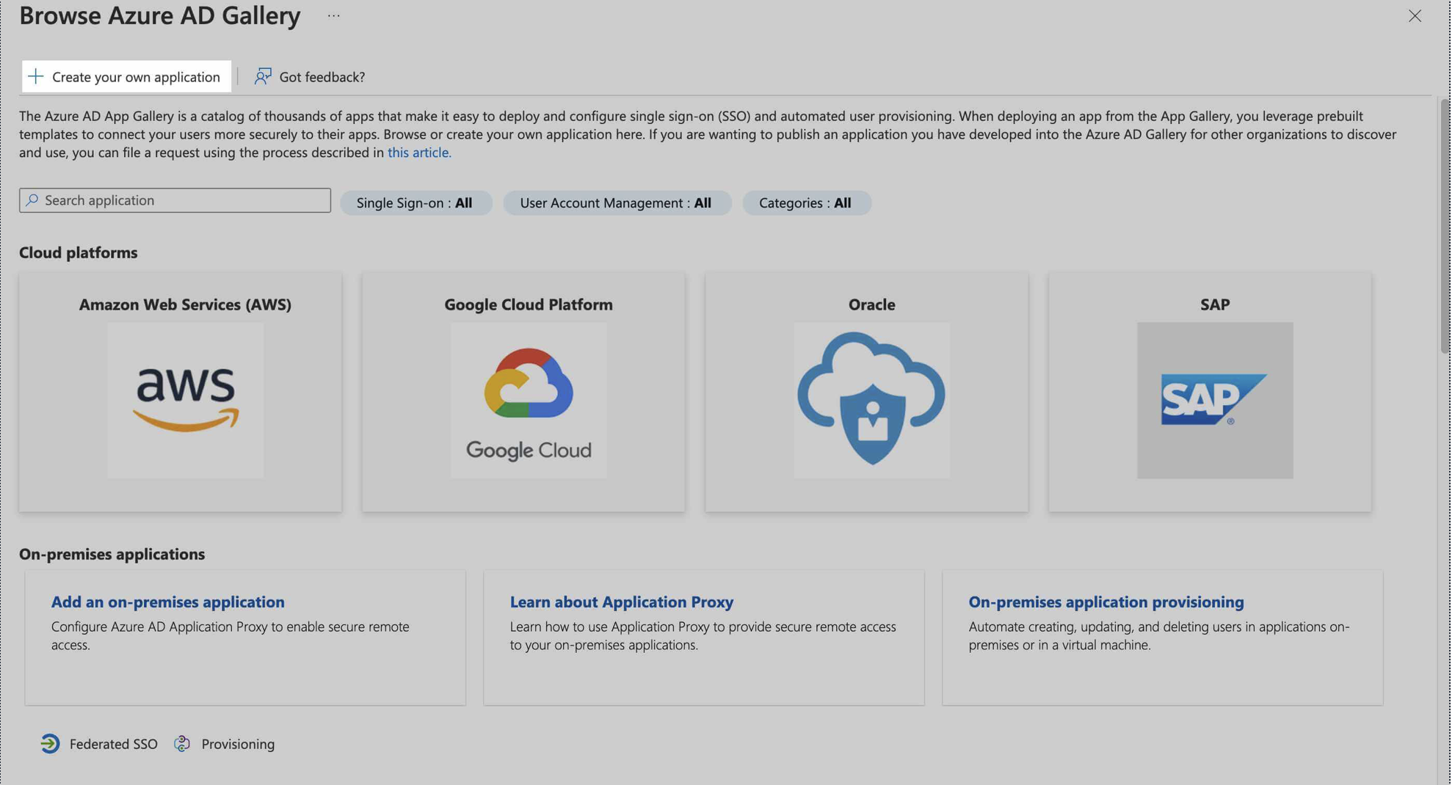Click the Provisioning legend label
This screenshot has width=1455, height=785.
point(238,744)
